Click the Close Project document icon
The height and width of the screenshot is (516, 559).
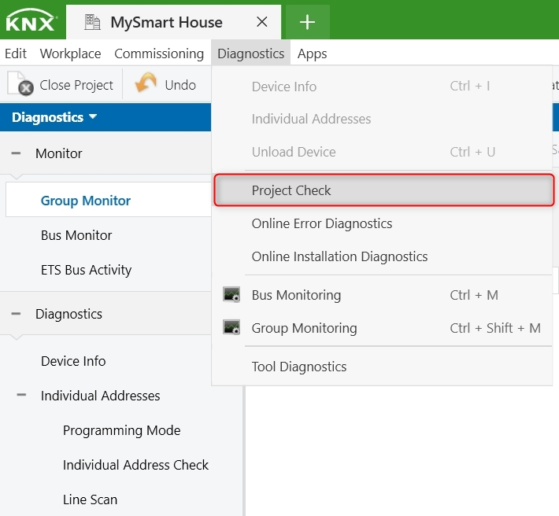(x=20, y=84)
